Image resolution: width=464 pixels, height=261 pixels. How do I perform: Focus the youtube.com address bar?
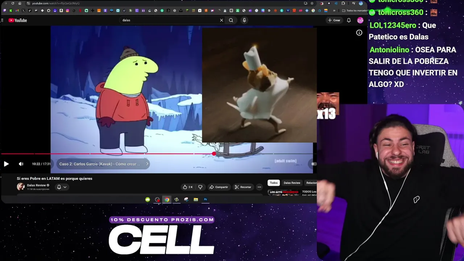coord(163,3)
